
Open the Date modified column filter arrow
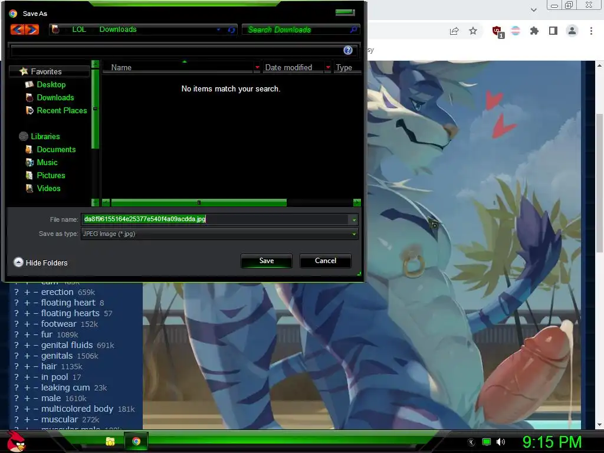[328, 68]
